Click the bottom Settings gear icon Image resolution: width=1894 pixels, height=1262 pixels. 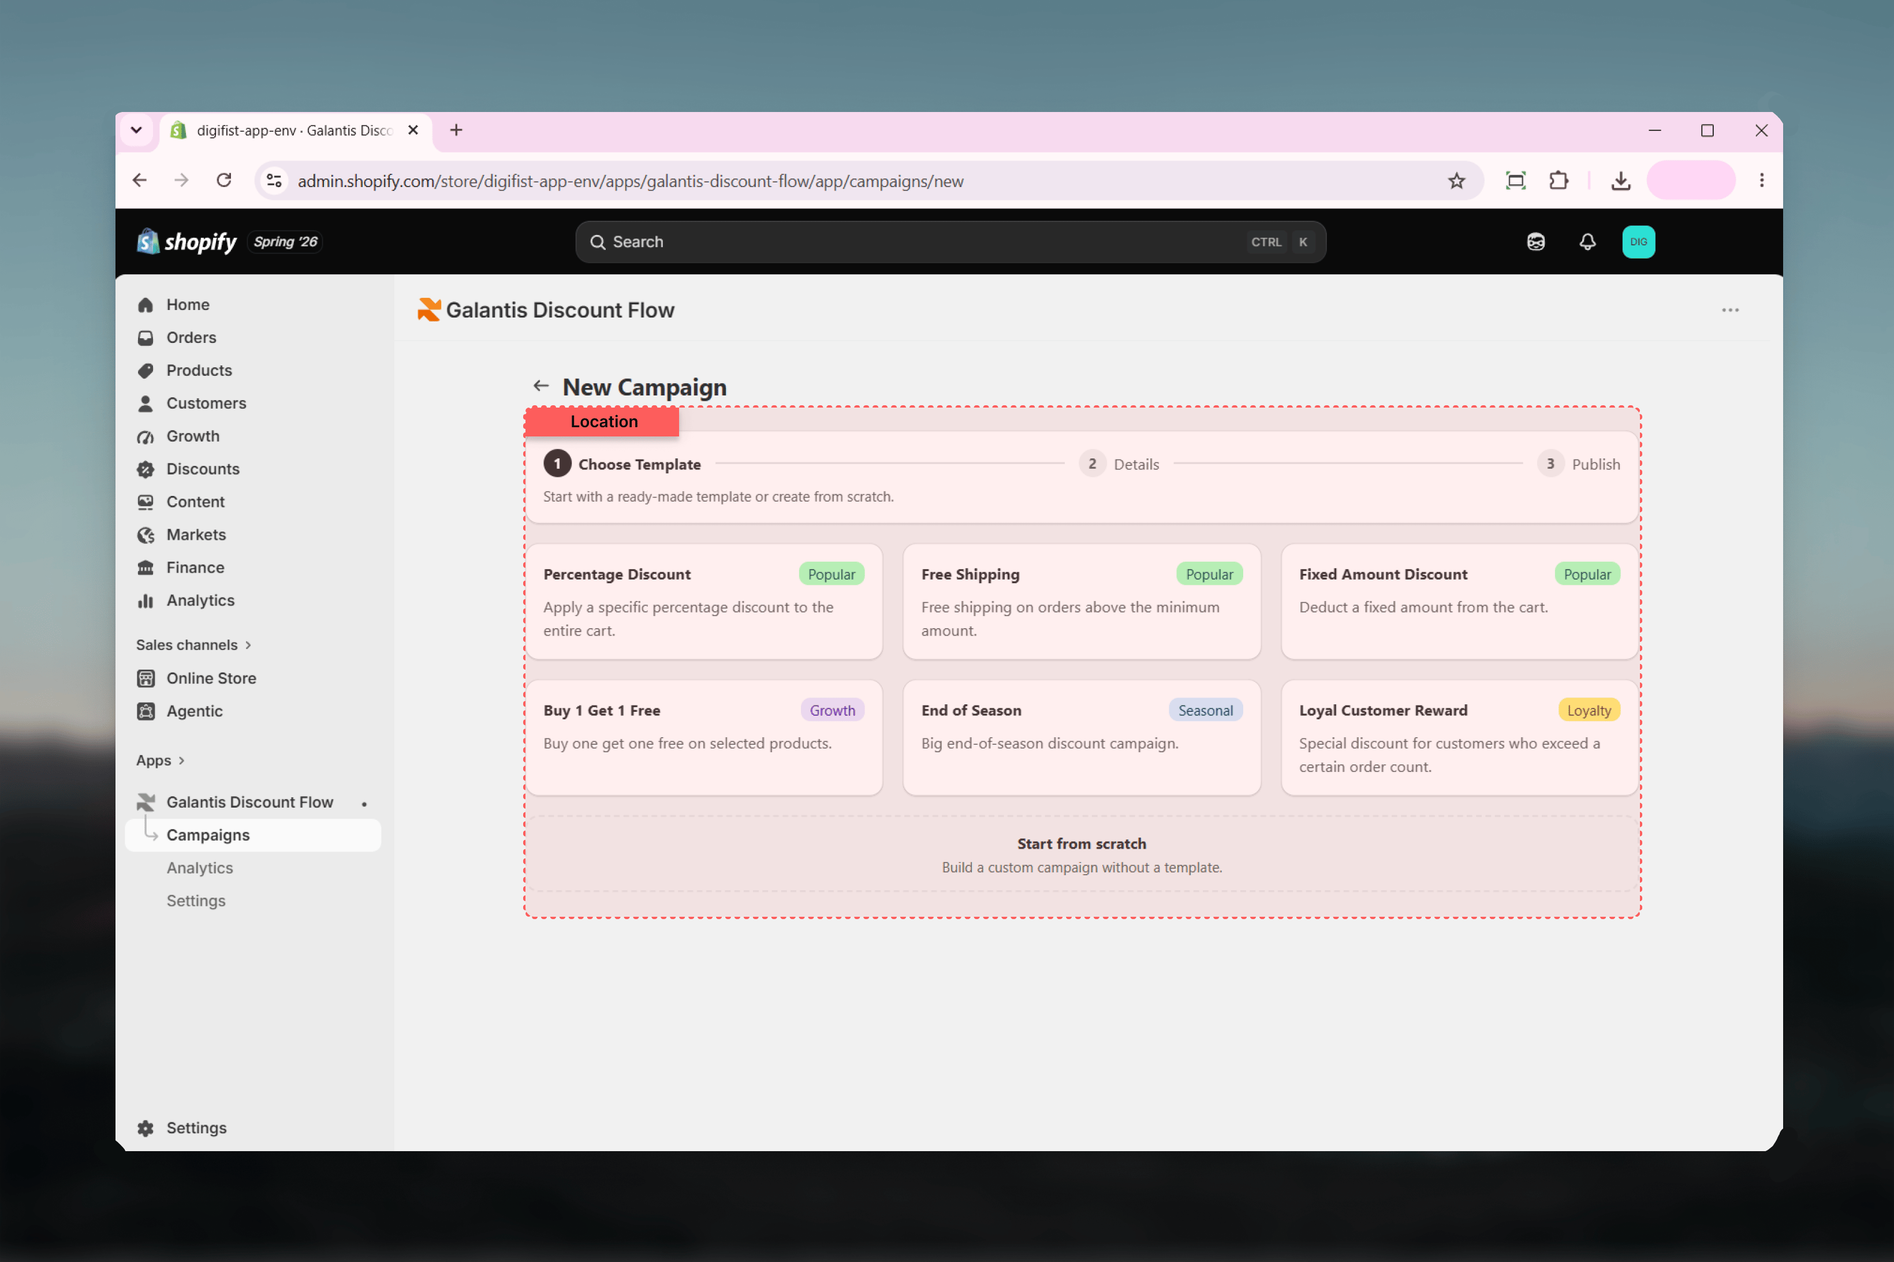point(146,1129)
